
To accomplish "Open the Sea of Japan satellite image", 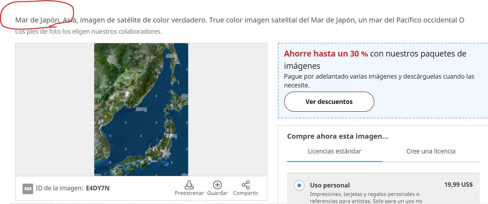I will click(141, 110).
